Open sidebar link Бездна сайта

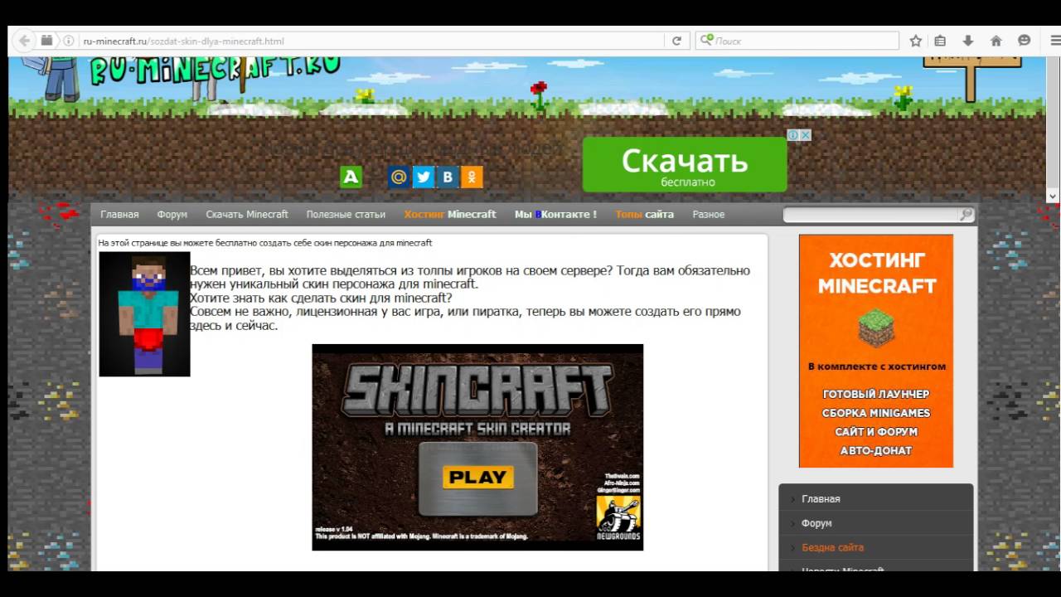click(x=832, y=547)
